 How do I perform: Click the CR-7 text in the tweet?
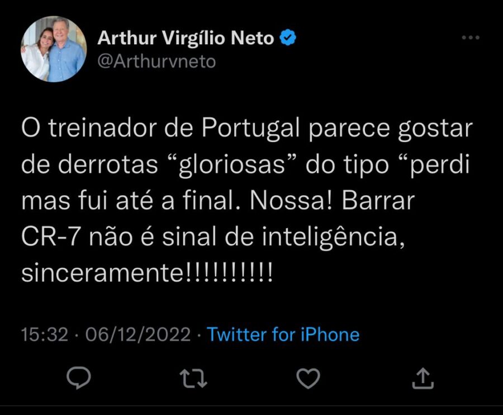click(x=49, y=239)
